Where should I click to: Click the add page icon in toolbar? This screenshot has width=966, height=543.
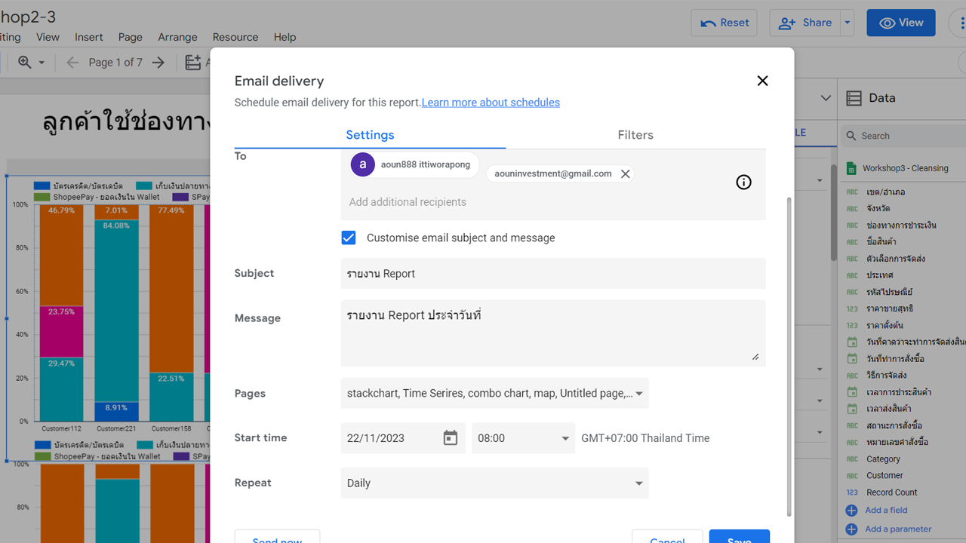pos(193,63)
